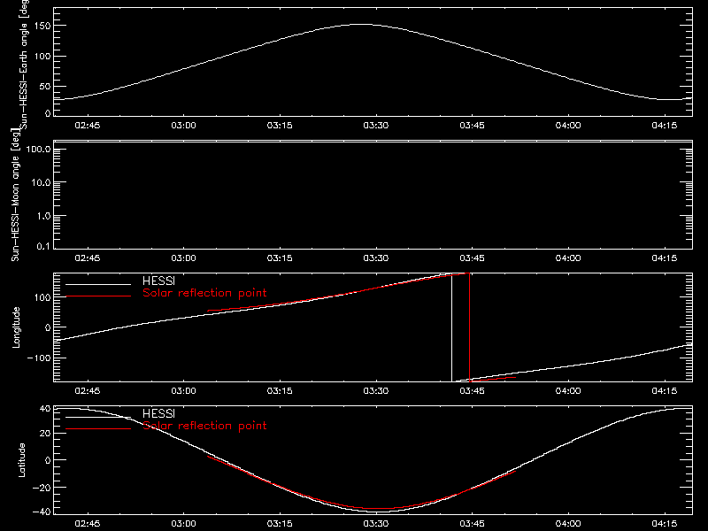Image resolution: width=708 pixels, height=531 pixels.
Task: Select 03:00 label under Earth angle plot
Action: tap(184, 126)
